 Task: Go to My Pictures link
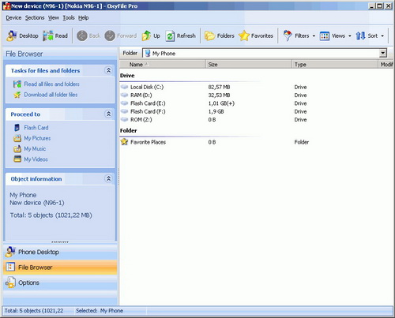click(37, 138)
